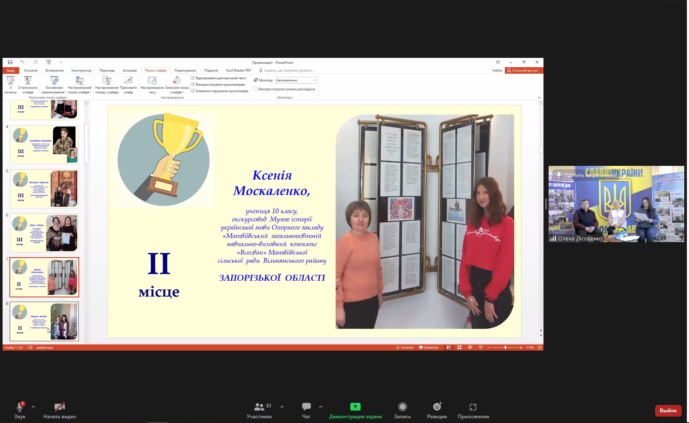Toggle the Використовувати хронометраж checkbox
689x423 pixels.
(193, 84)
